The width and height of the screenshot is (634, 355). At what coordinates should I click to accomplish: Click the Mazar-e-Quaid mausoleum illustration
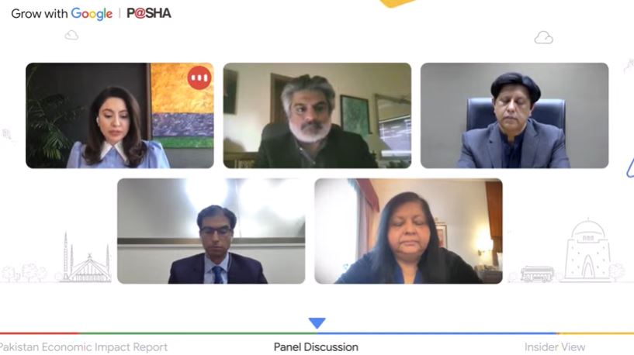pyautogui.click(x=587, y=250)
